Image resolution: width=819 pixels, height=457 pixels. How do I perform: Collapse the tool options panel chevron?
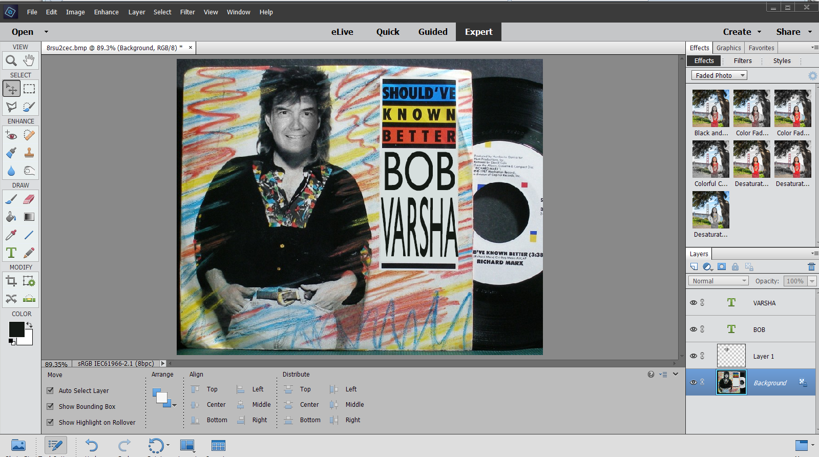click(x=676, y=374)
